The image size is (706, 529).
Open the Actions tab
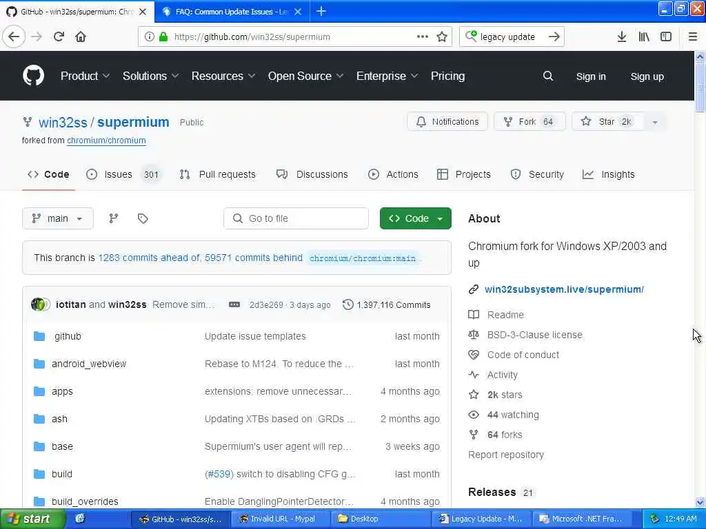point(393,174)
